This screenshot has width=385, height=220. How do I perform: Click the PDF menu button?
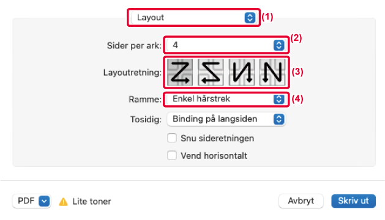pos(31,201)
